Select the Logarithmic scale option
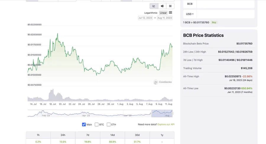 (x=151, y=13)
